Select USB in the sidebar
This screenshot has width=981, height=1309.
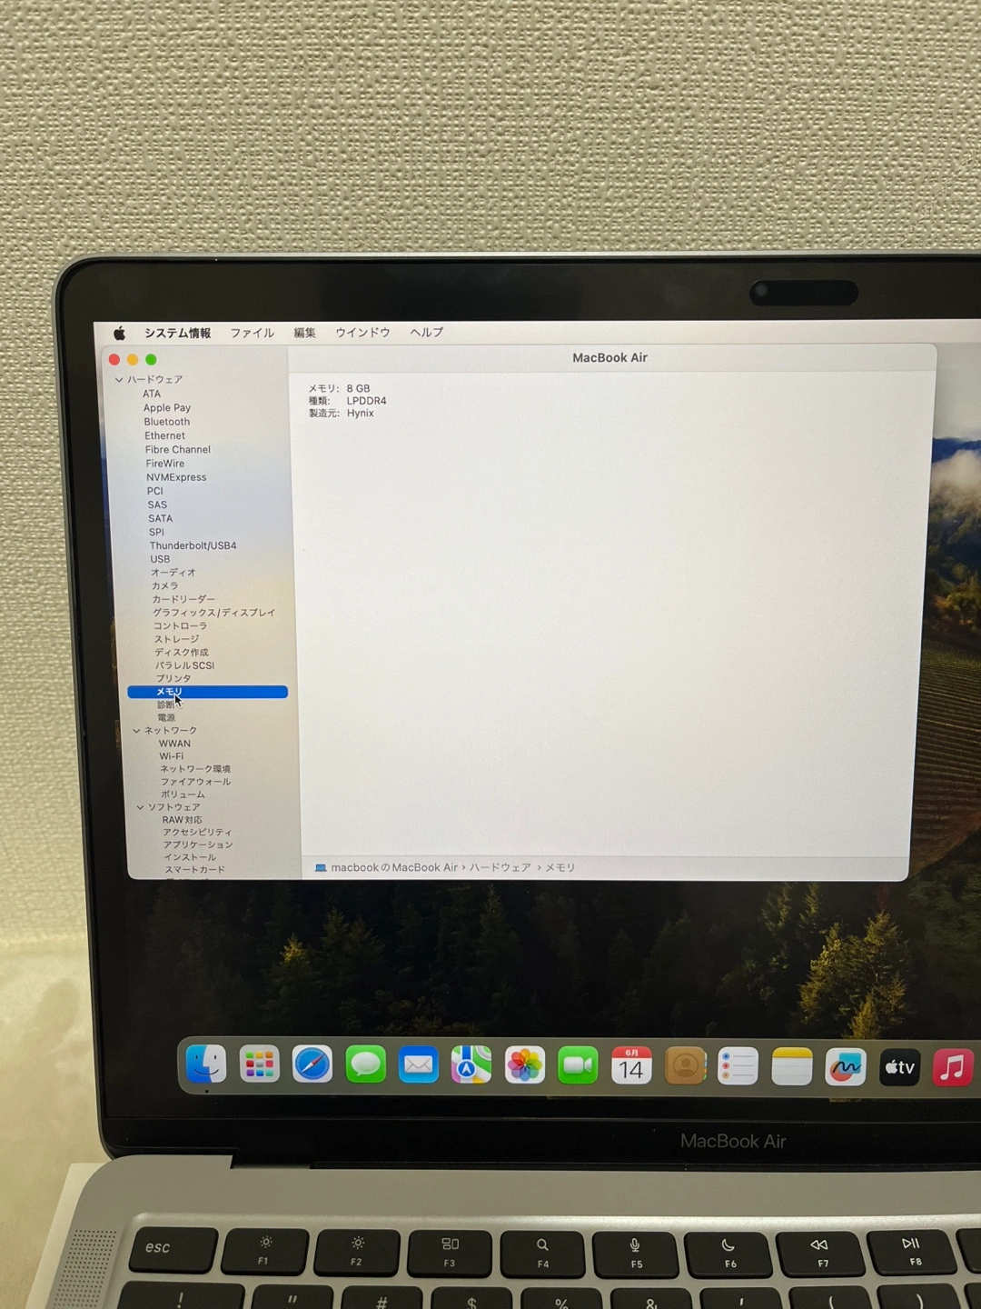tap(160, 559)
